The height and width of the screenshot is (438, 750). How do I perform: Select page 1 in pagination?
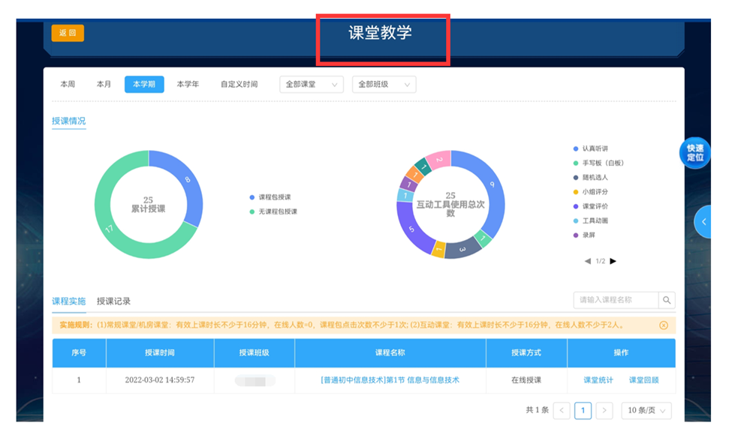click(583, 410)
